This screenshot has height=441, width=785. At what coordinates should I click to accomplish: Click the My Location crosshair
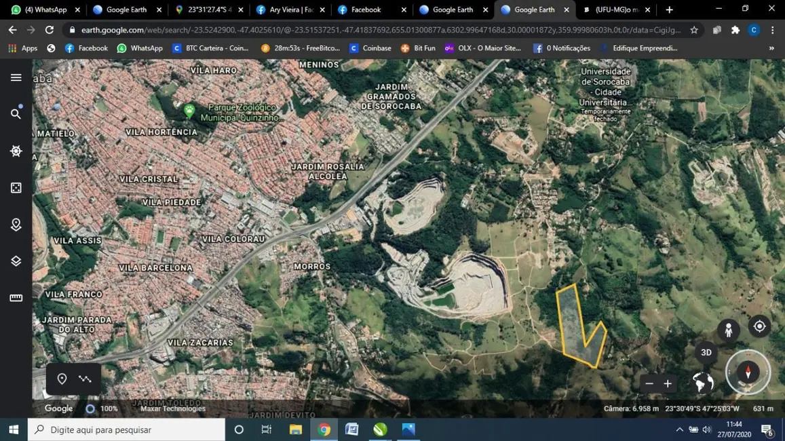[x=759, y=326]
